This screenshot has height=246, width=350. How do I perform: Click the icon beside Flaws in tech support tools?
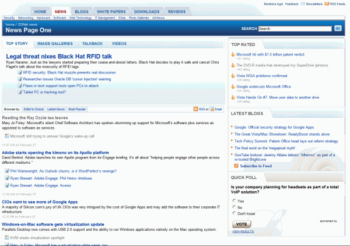coord(20,86)
